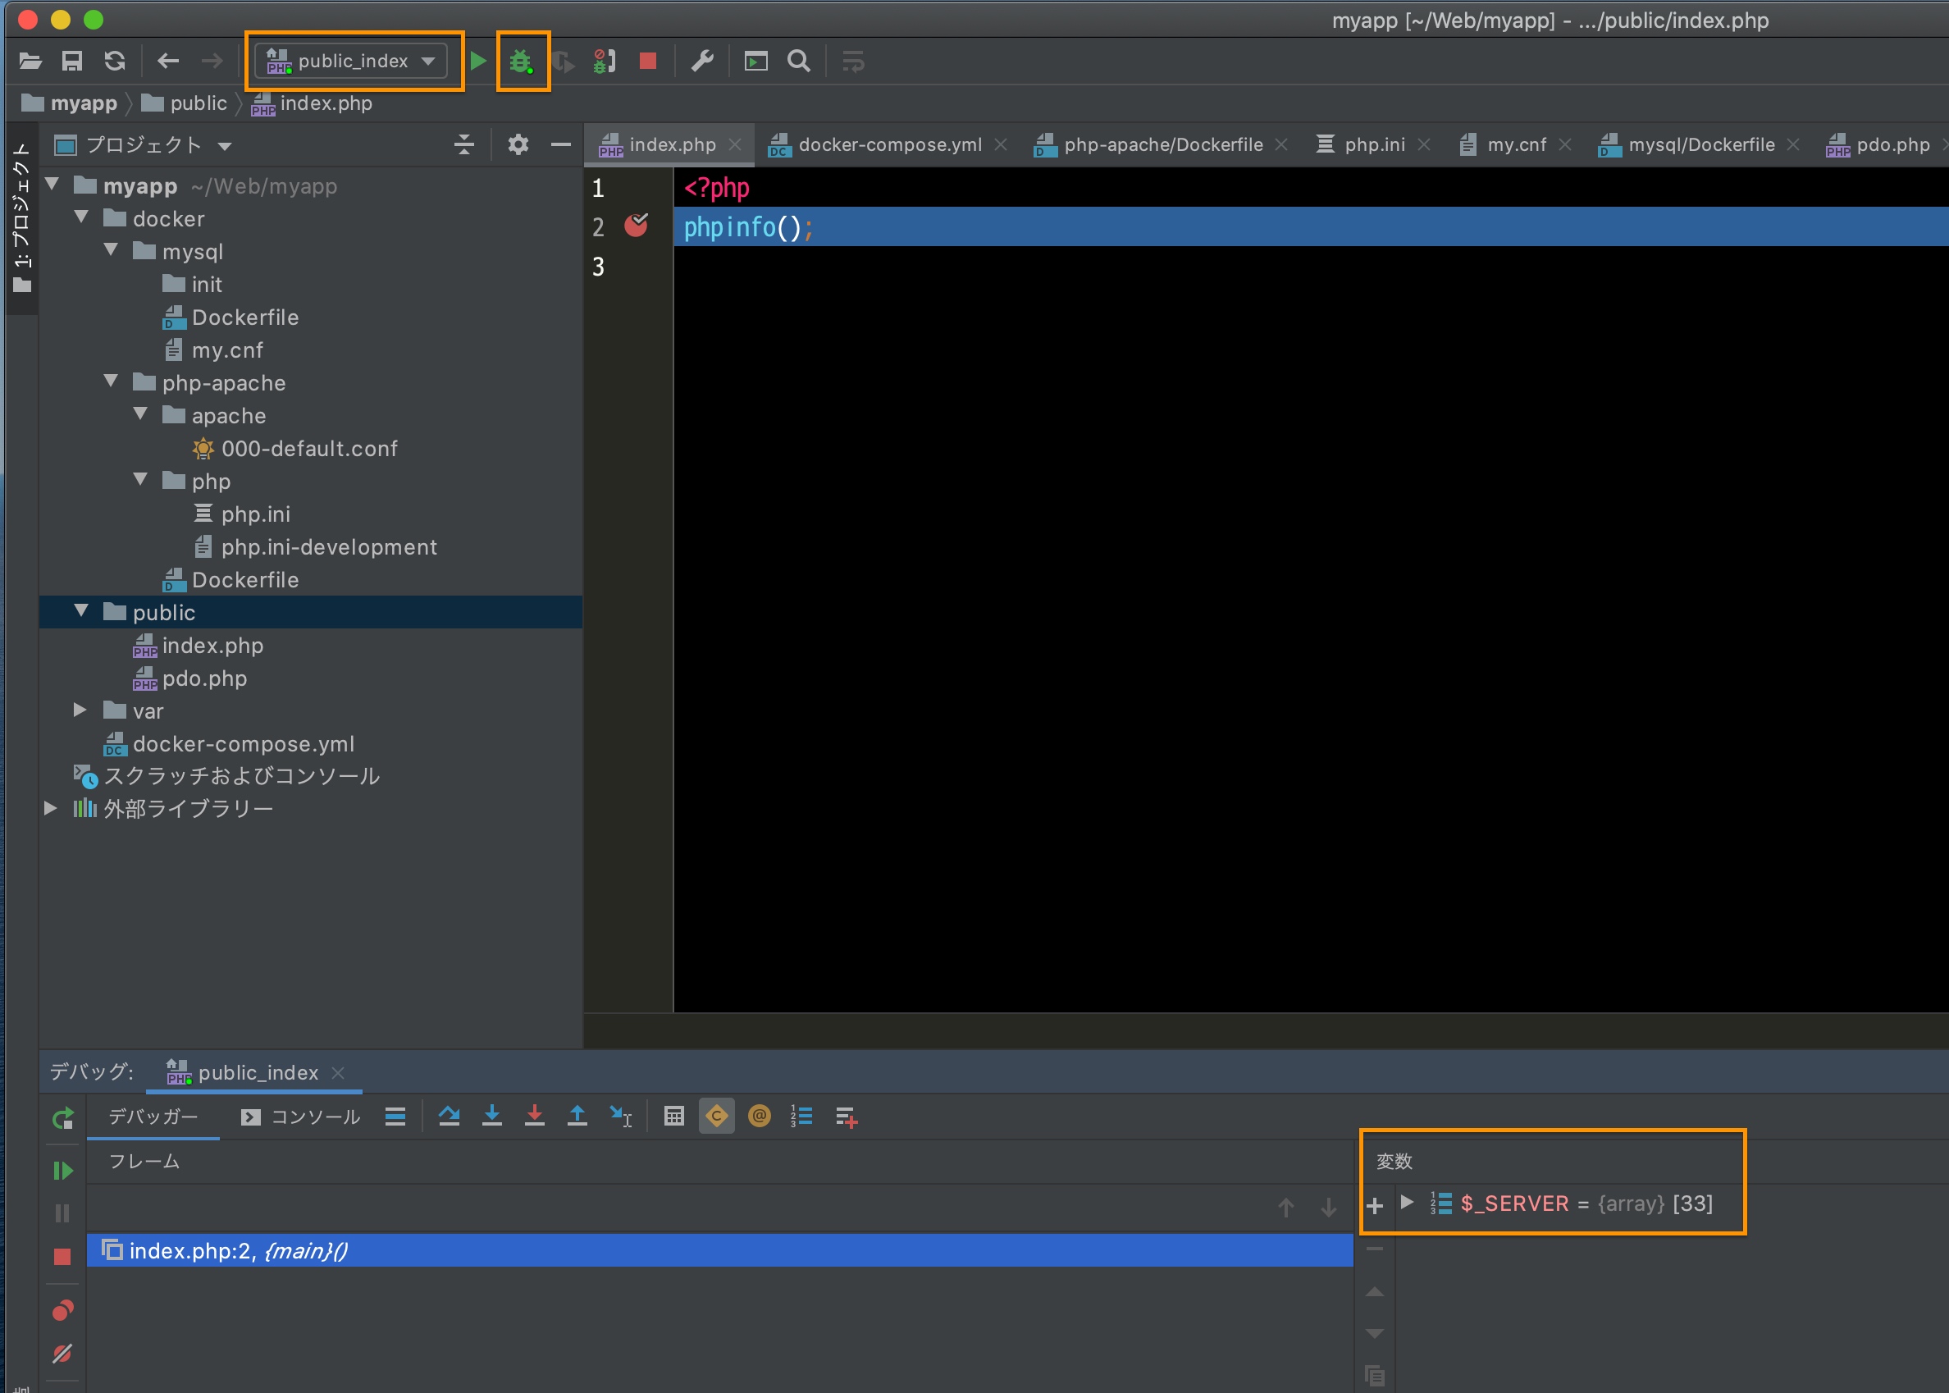Switch to the docker-compose.yml editor tab
This screenshot has height=1393, width=1949.
(x=888, y=145)
